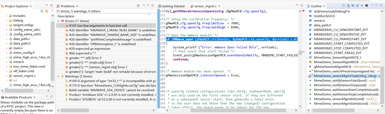
Task: Toggle Link with Editor in Project Explorer
Action: [47, 11]
